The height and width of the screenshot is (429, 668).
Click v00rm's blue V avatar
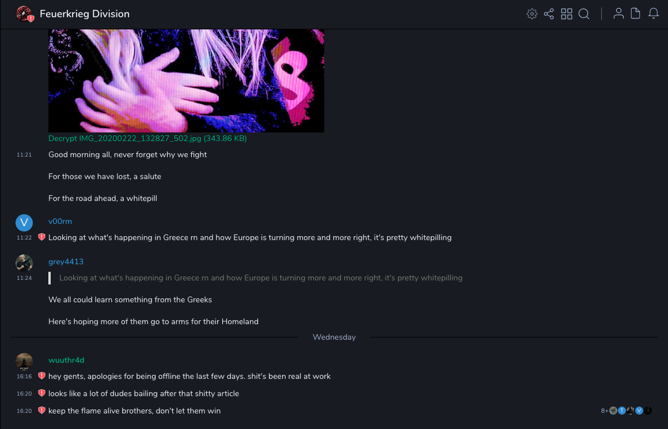24,222
